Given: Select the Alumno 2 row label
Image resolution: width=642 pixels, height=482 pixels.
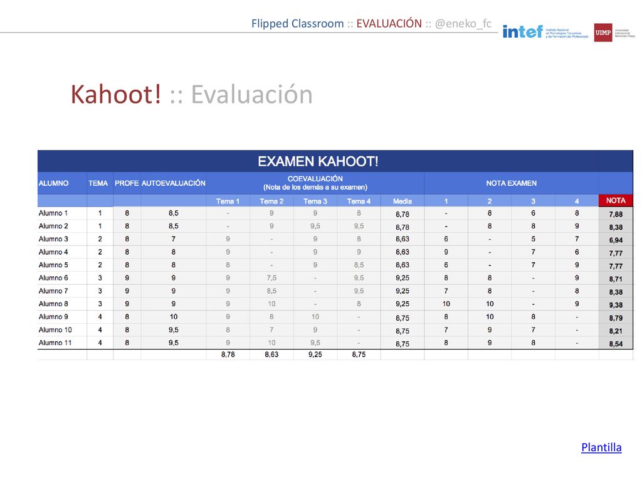Looking at the screenshot, I should (x=53, y=226).
